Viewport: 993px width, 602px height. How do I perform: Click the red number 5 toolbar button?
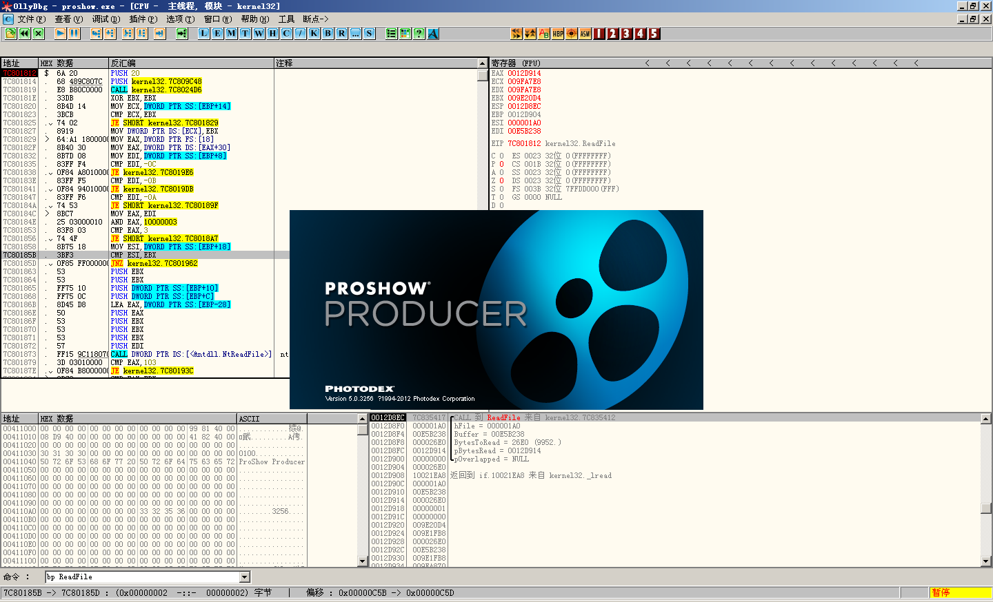click(654, 33)
